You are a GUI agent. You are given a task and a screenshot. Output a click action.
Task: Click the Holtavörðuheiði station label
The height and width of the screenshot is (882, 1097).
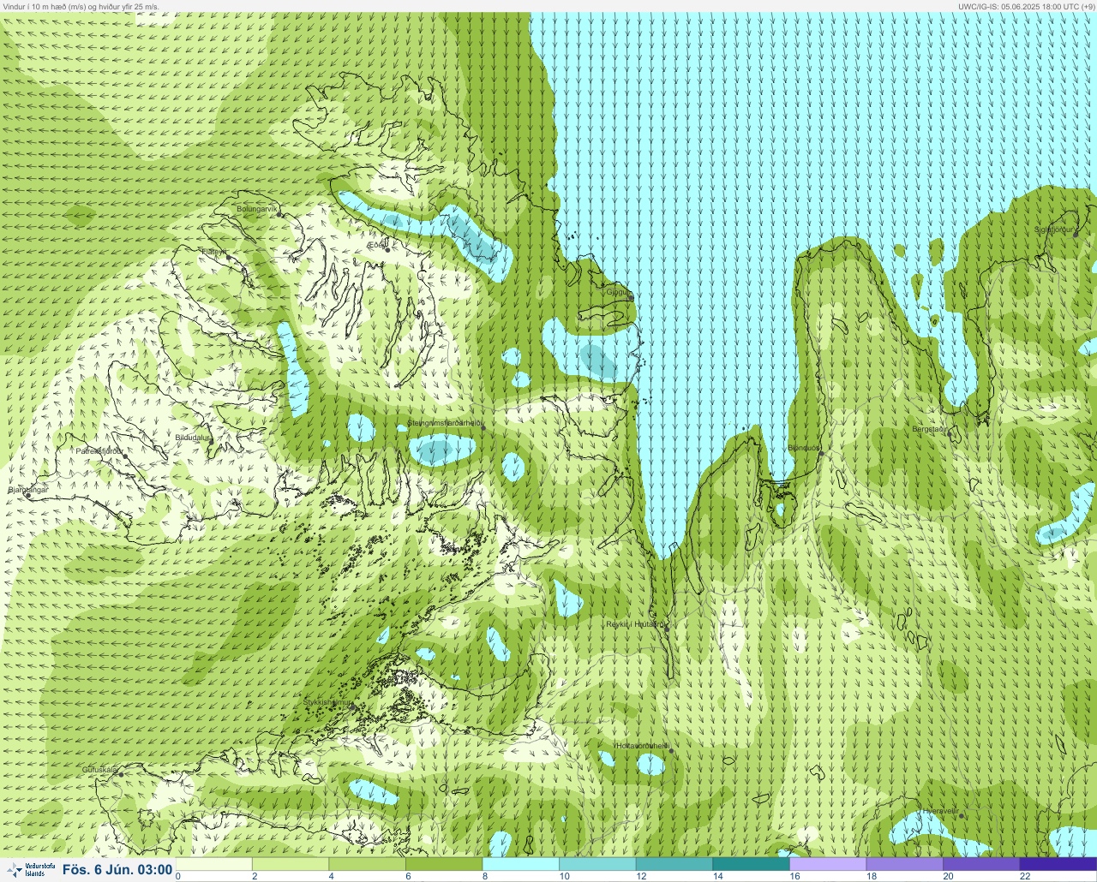[642, 746]
